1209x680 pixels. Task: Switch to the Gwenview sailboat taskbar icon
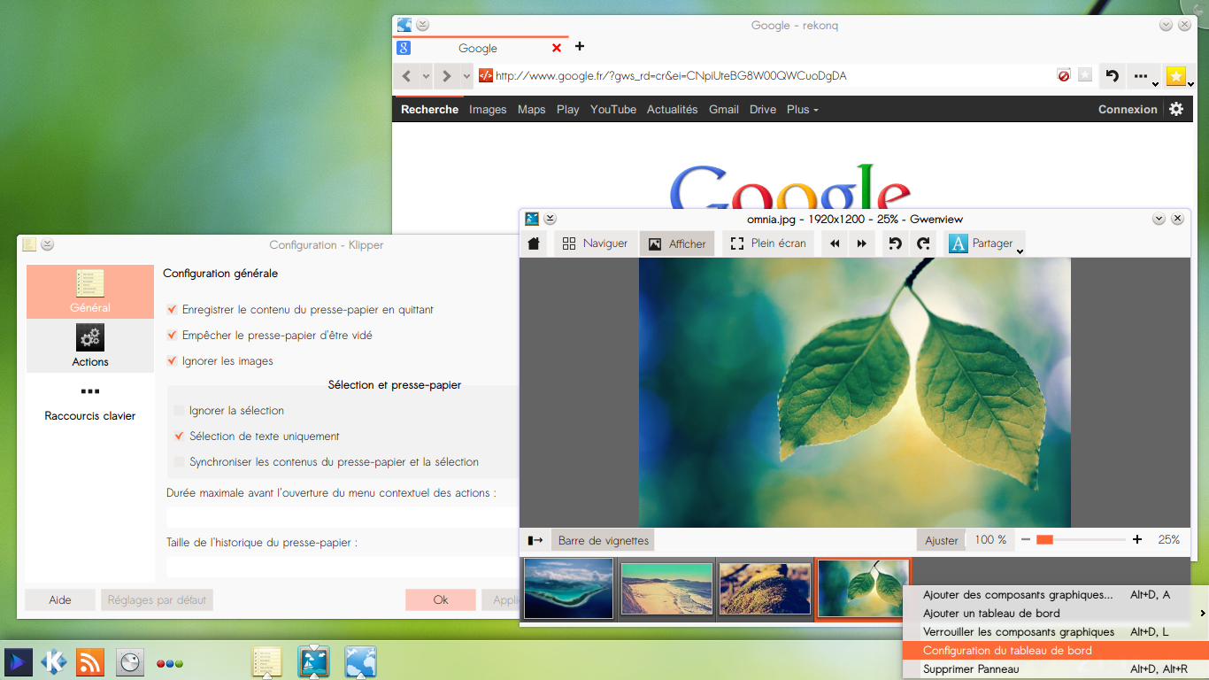point(314,661)
